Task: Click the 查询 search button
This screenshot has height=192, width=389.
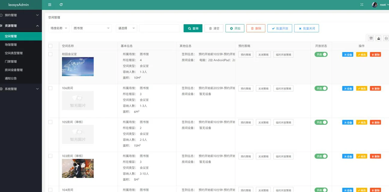Action: tap(193, 28)
